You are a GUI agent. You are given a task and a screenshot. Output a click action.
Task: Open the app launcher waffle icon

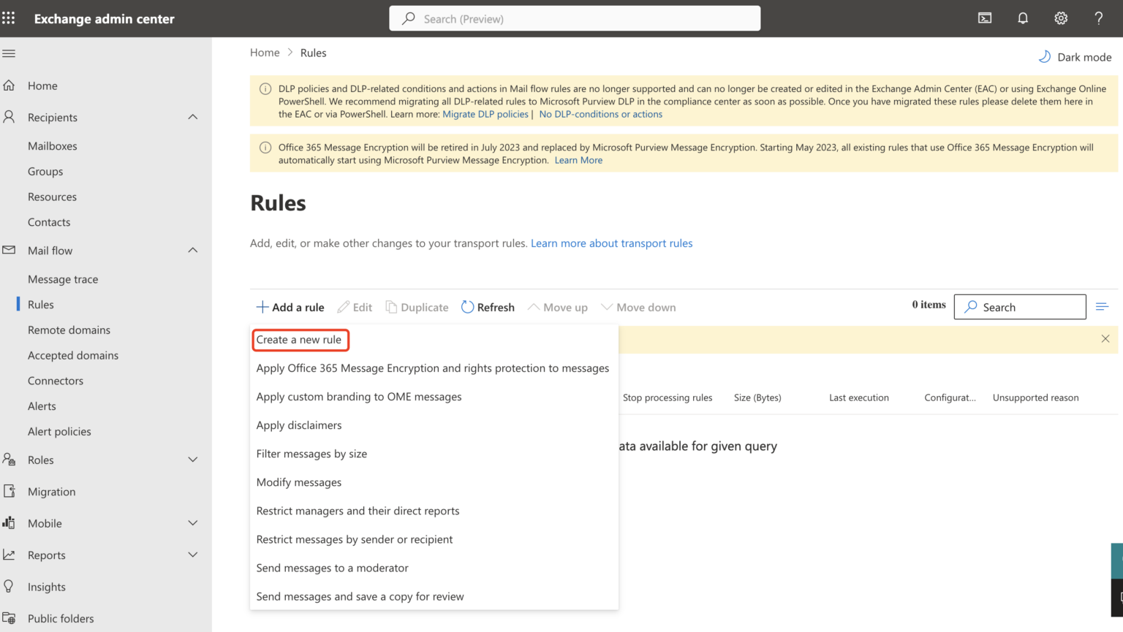coord(8,18)
